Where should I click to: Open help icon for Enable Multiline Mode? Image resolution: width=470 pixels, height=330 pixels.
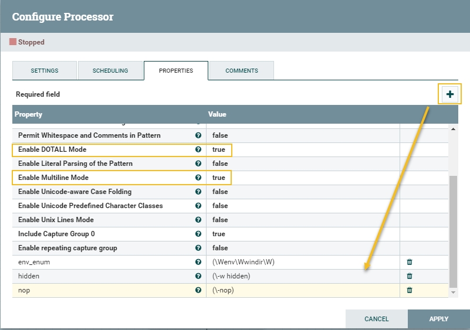pos(198,178)
